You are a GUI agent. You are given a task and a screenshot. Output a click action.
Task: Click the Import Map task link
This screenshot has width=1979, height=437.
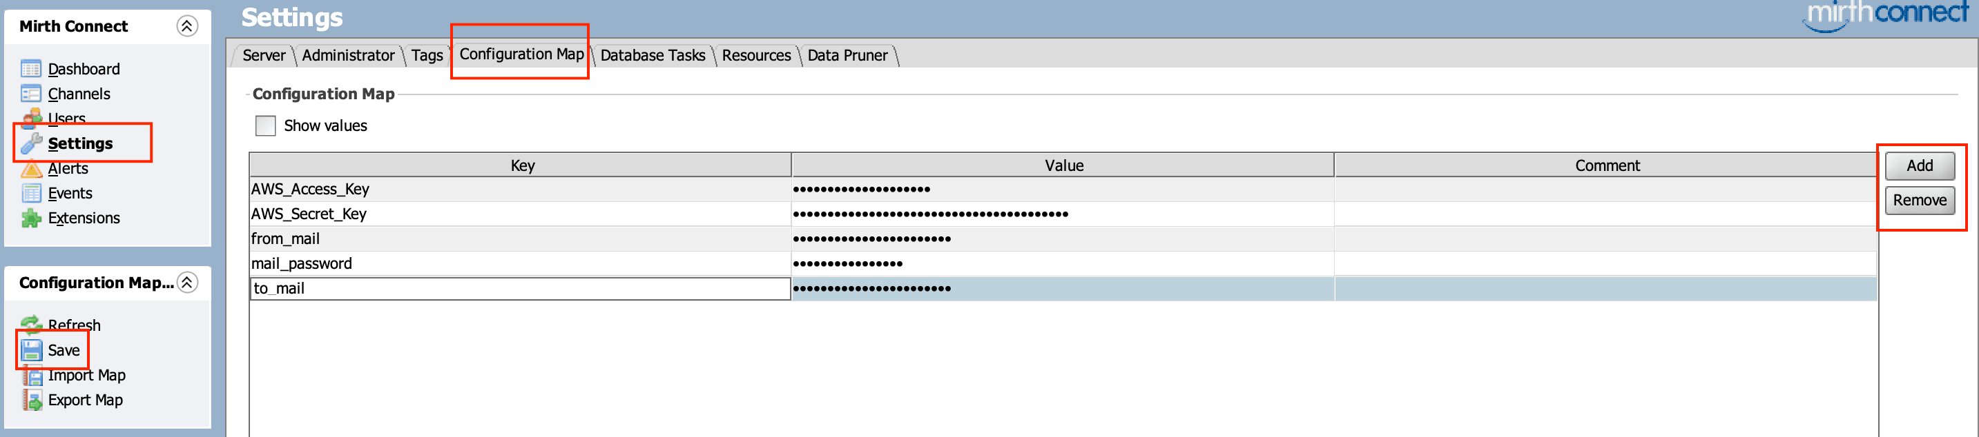pyautogui.click(x=87, y=376)
